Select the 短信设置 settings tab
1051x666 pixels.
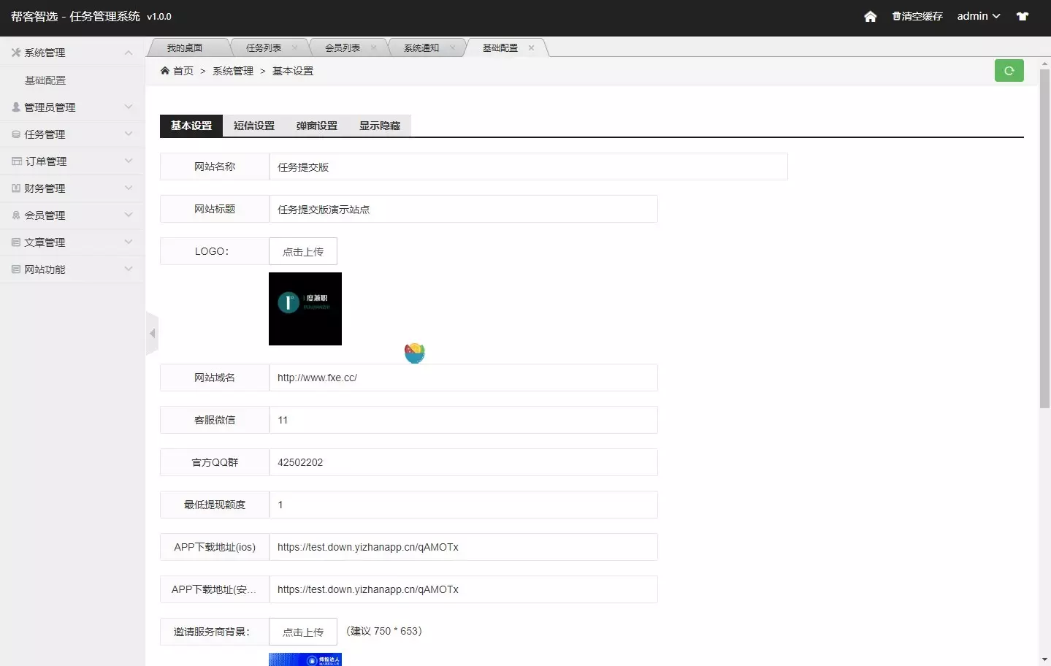click(x=254, y=126)
